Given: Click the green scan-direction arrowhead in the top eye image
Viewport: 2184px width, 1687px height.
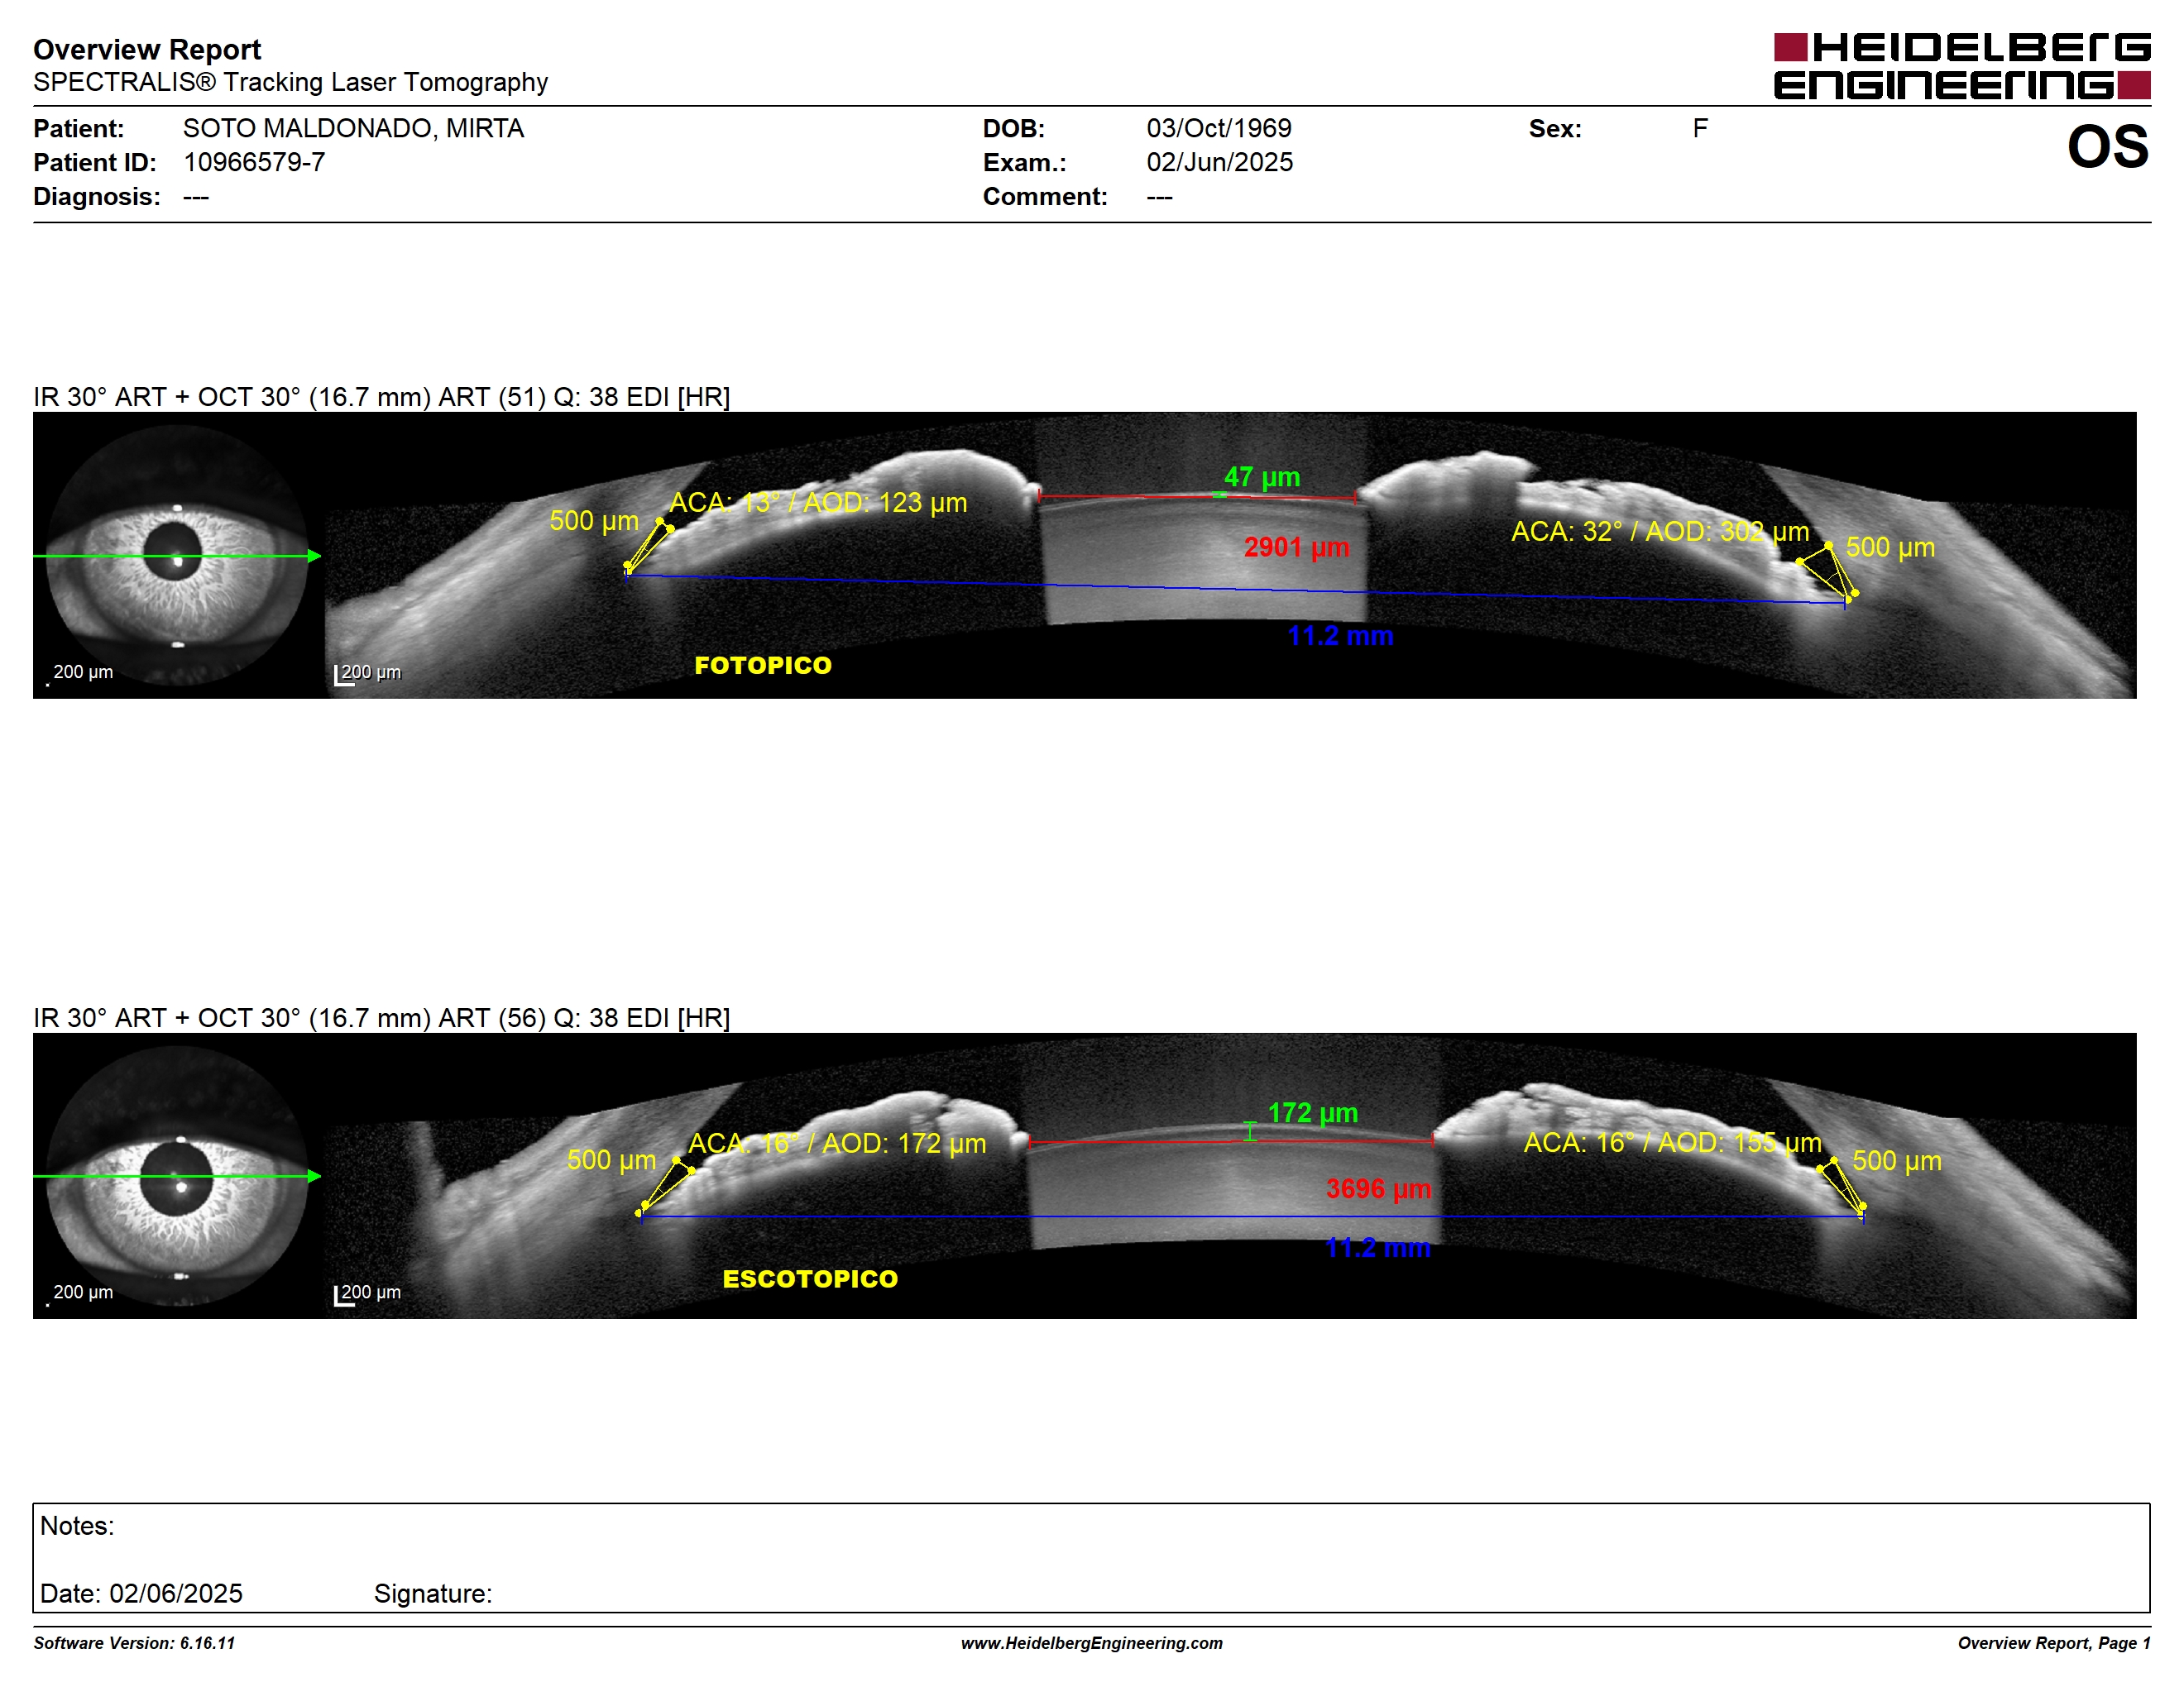Looking at the screenshot, I should (314, 556).
